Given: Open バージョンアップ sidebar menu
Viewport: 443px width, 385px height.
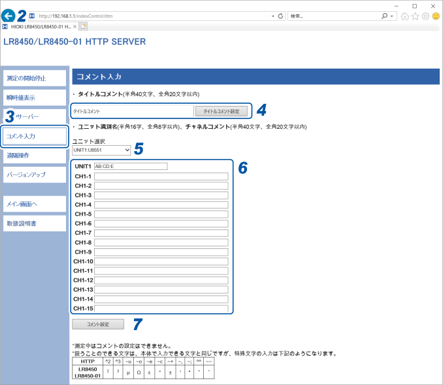Looking at the screenshot, I should (35, 175).
